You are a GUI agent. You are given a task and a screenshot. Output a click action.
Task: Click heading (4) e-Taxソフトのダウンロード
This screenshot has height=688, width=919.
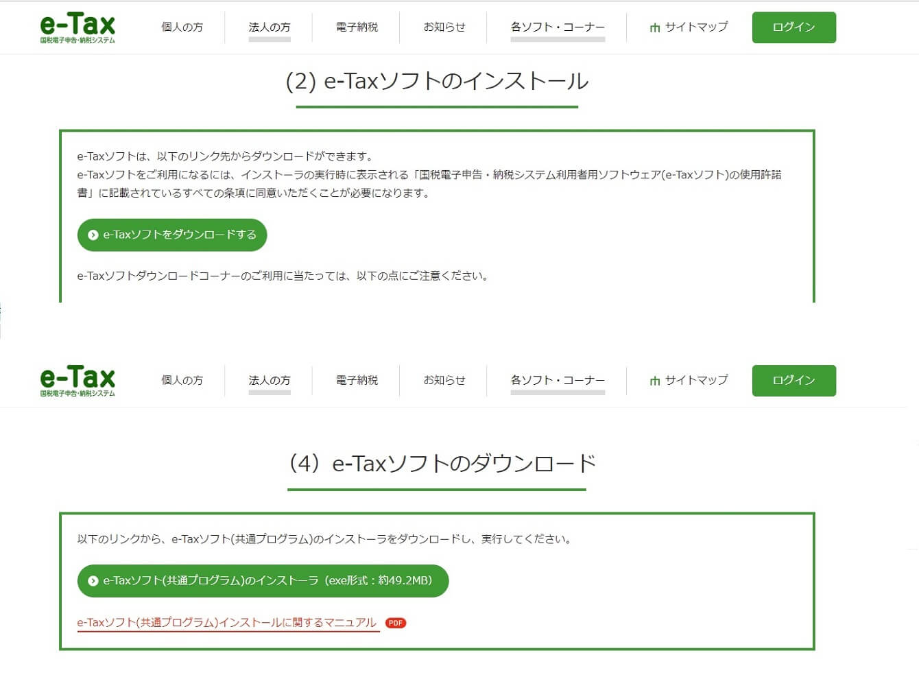coord(442,464)
